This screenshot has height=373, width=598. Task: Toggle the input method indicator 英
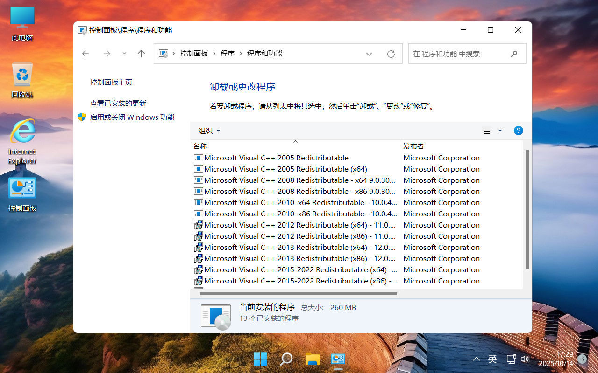point(492,359)
